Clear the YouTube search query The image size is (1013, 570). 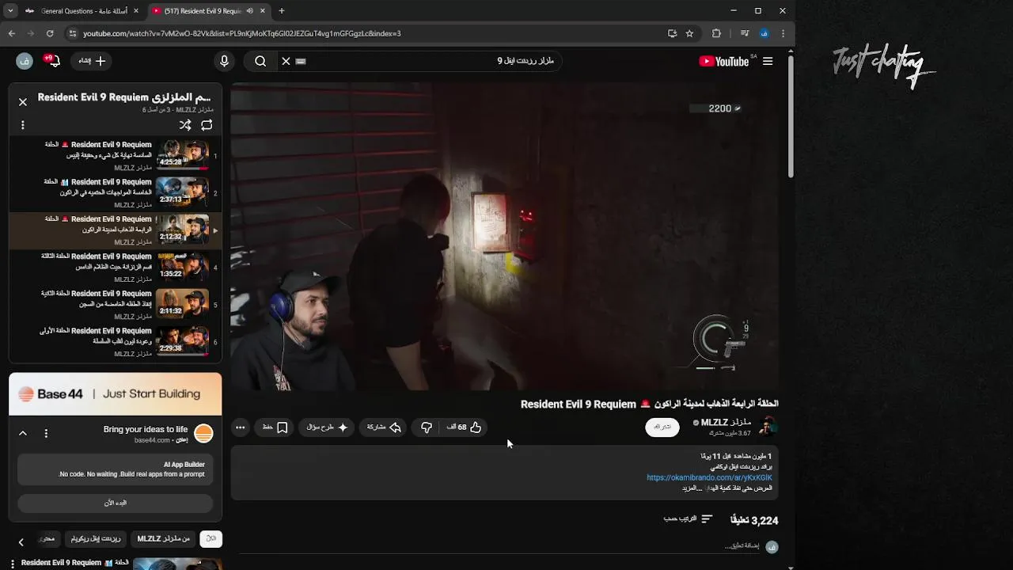pos(286,61)
